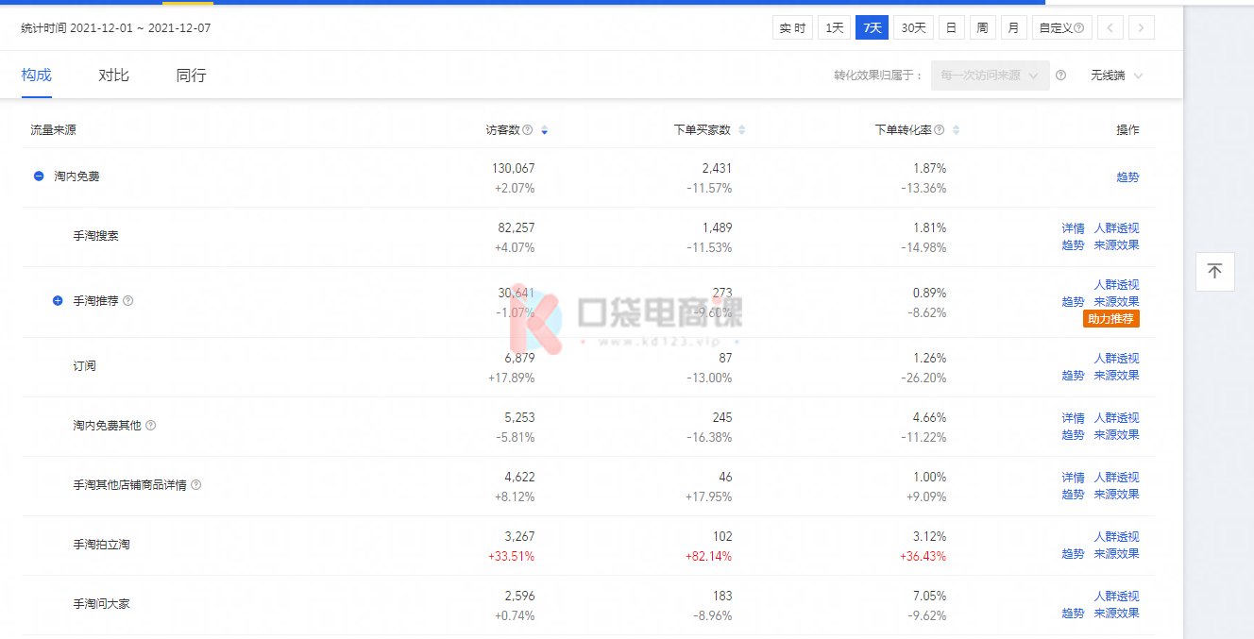Switch time range to 实时
Screen dimensions: 1254x639
tap(792, 28)
